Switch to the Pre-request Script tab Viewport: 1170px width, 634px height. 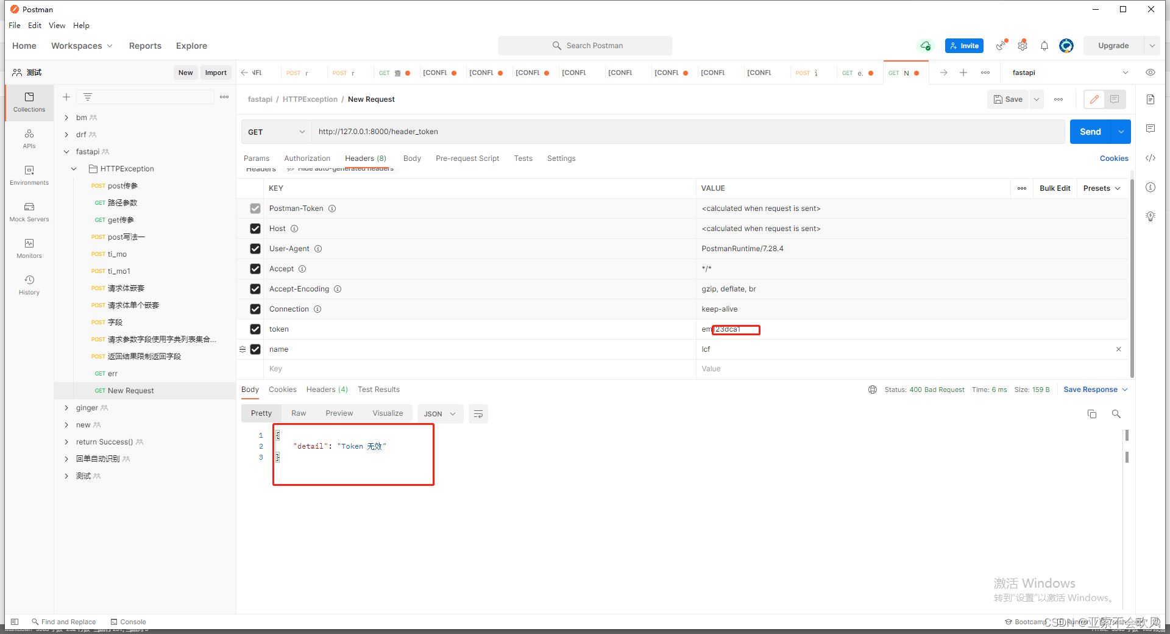[x=467, y=158]
